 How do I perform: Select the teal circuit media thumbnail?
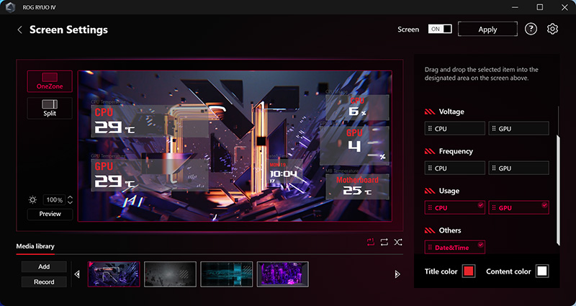(227, 274)
